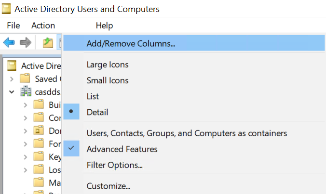This screenshot has width=326, height=194.
Task: Select List view mode
Action: point(194,96)
